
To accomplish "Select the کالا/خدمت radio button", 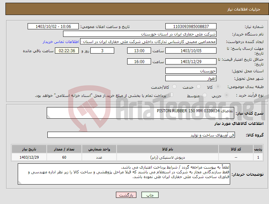I will pyautogui.click(x=174, y=87).
